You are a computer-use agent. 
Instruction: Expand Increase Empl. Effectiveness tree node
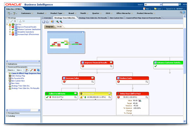[10, 34]
